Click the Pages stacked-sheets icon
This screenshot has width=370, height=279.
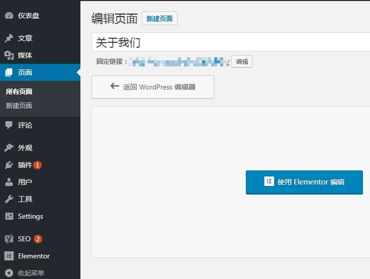pos(9,72)
